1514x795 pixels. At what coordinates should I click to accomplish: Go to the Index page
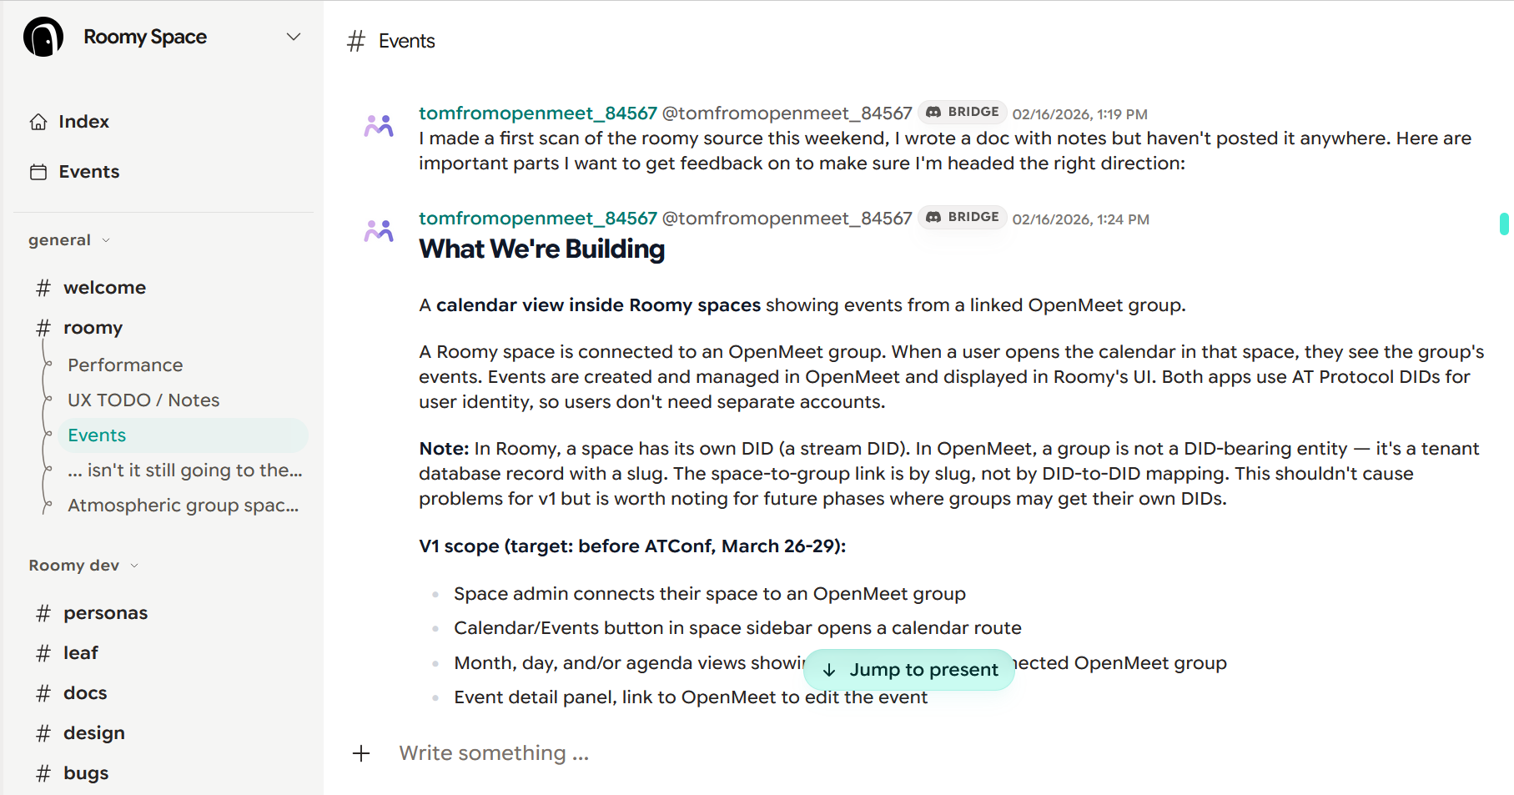83,122
